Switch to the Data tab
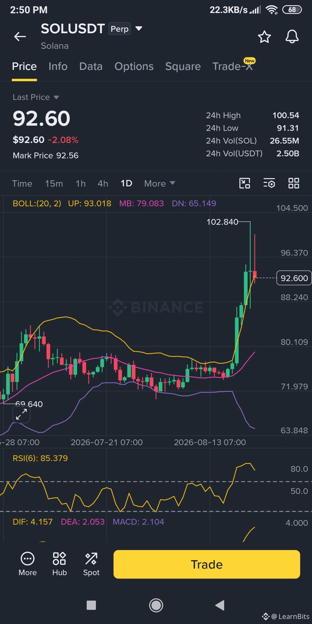The image size is (312, 624). coord(91,66)
